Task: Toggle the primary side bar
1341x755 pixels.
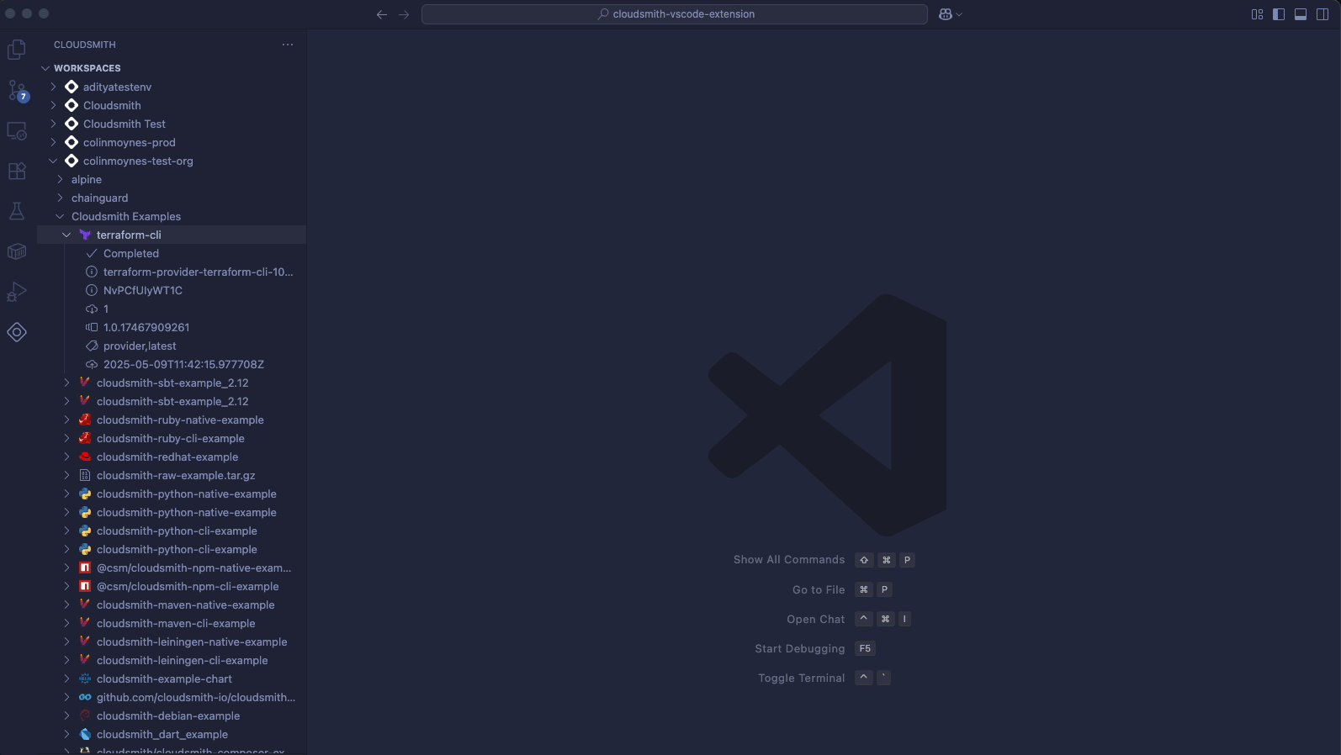Action: [1279, 14]
